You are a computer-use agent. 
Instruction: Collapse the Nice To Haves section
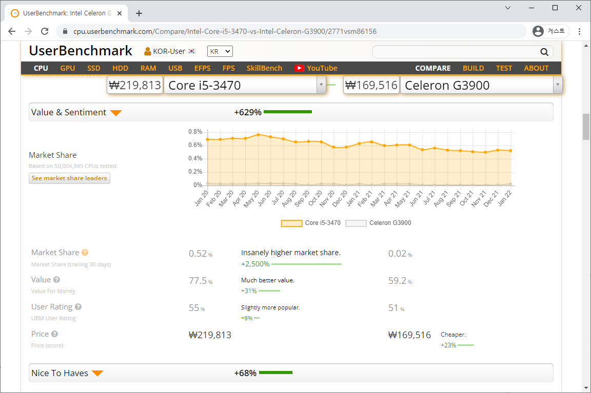click(x=97, y=374)
